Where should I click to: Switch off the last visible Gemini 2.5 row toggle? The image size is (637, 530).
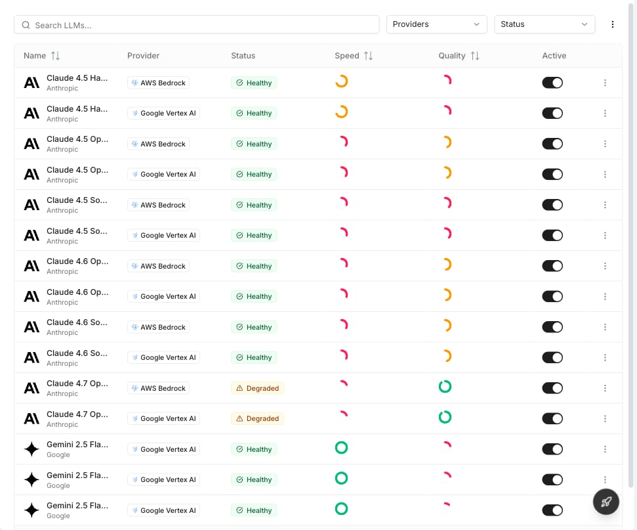pyautogui.click(x=552, y=510)
